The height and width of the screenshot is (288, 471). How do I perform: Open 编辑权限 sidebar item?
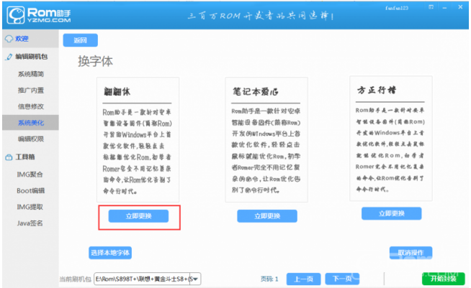31,139
